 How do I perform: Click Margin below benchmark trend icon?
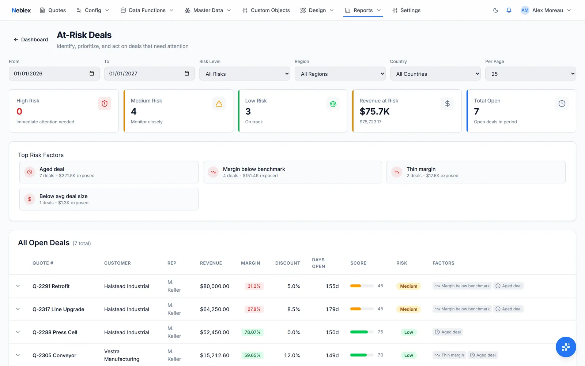pos(213,172)
